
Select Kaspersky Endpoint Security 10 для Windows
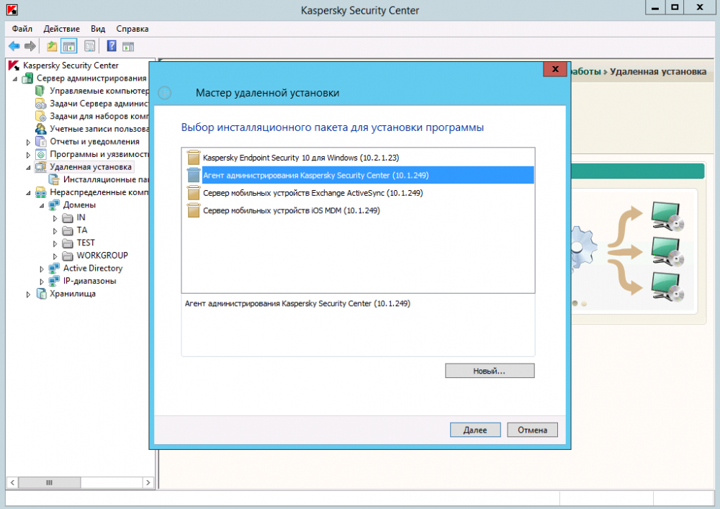358,158
